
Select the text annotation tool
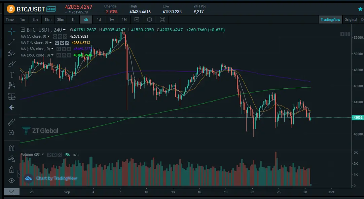pos(12,75)
